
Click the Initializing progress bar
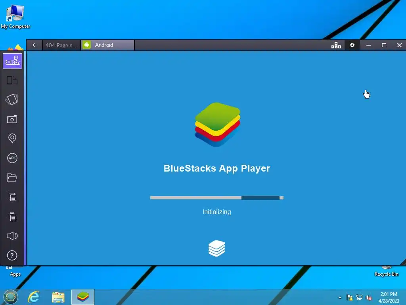click(217, 198)
